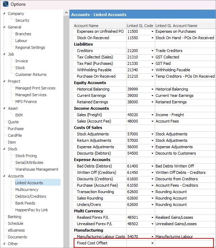The width and height of the screenshot is (216, 248).
Task: Select HappenPay by Link
Action: pyautogui.click(x=32, y=210)
